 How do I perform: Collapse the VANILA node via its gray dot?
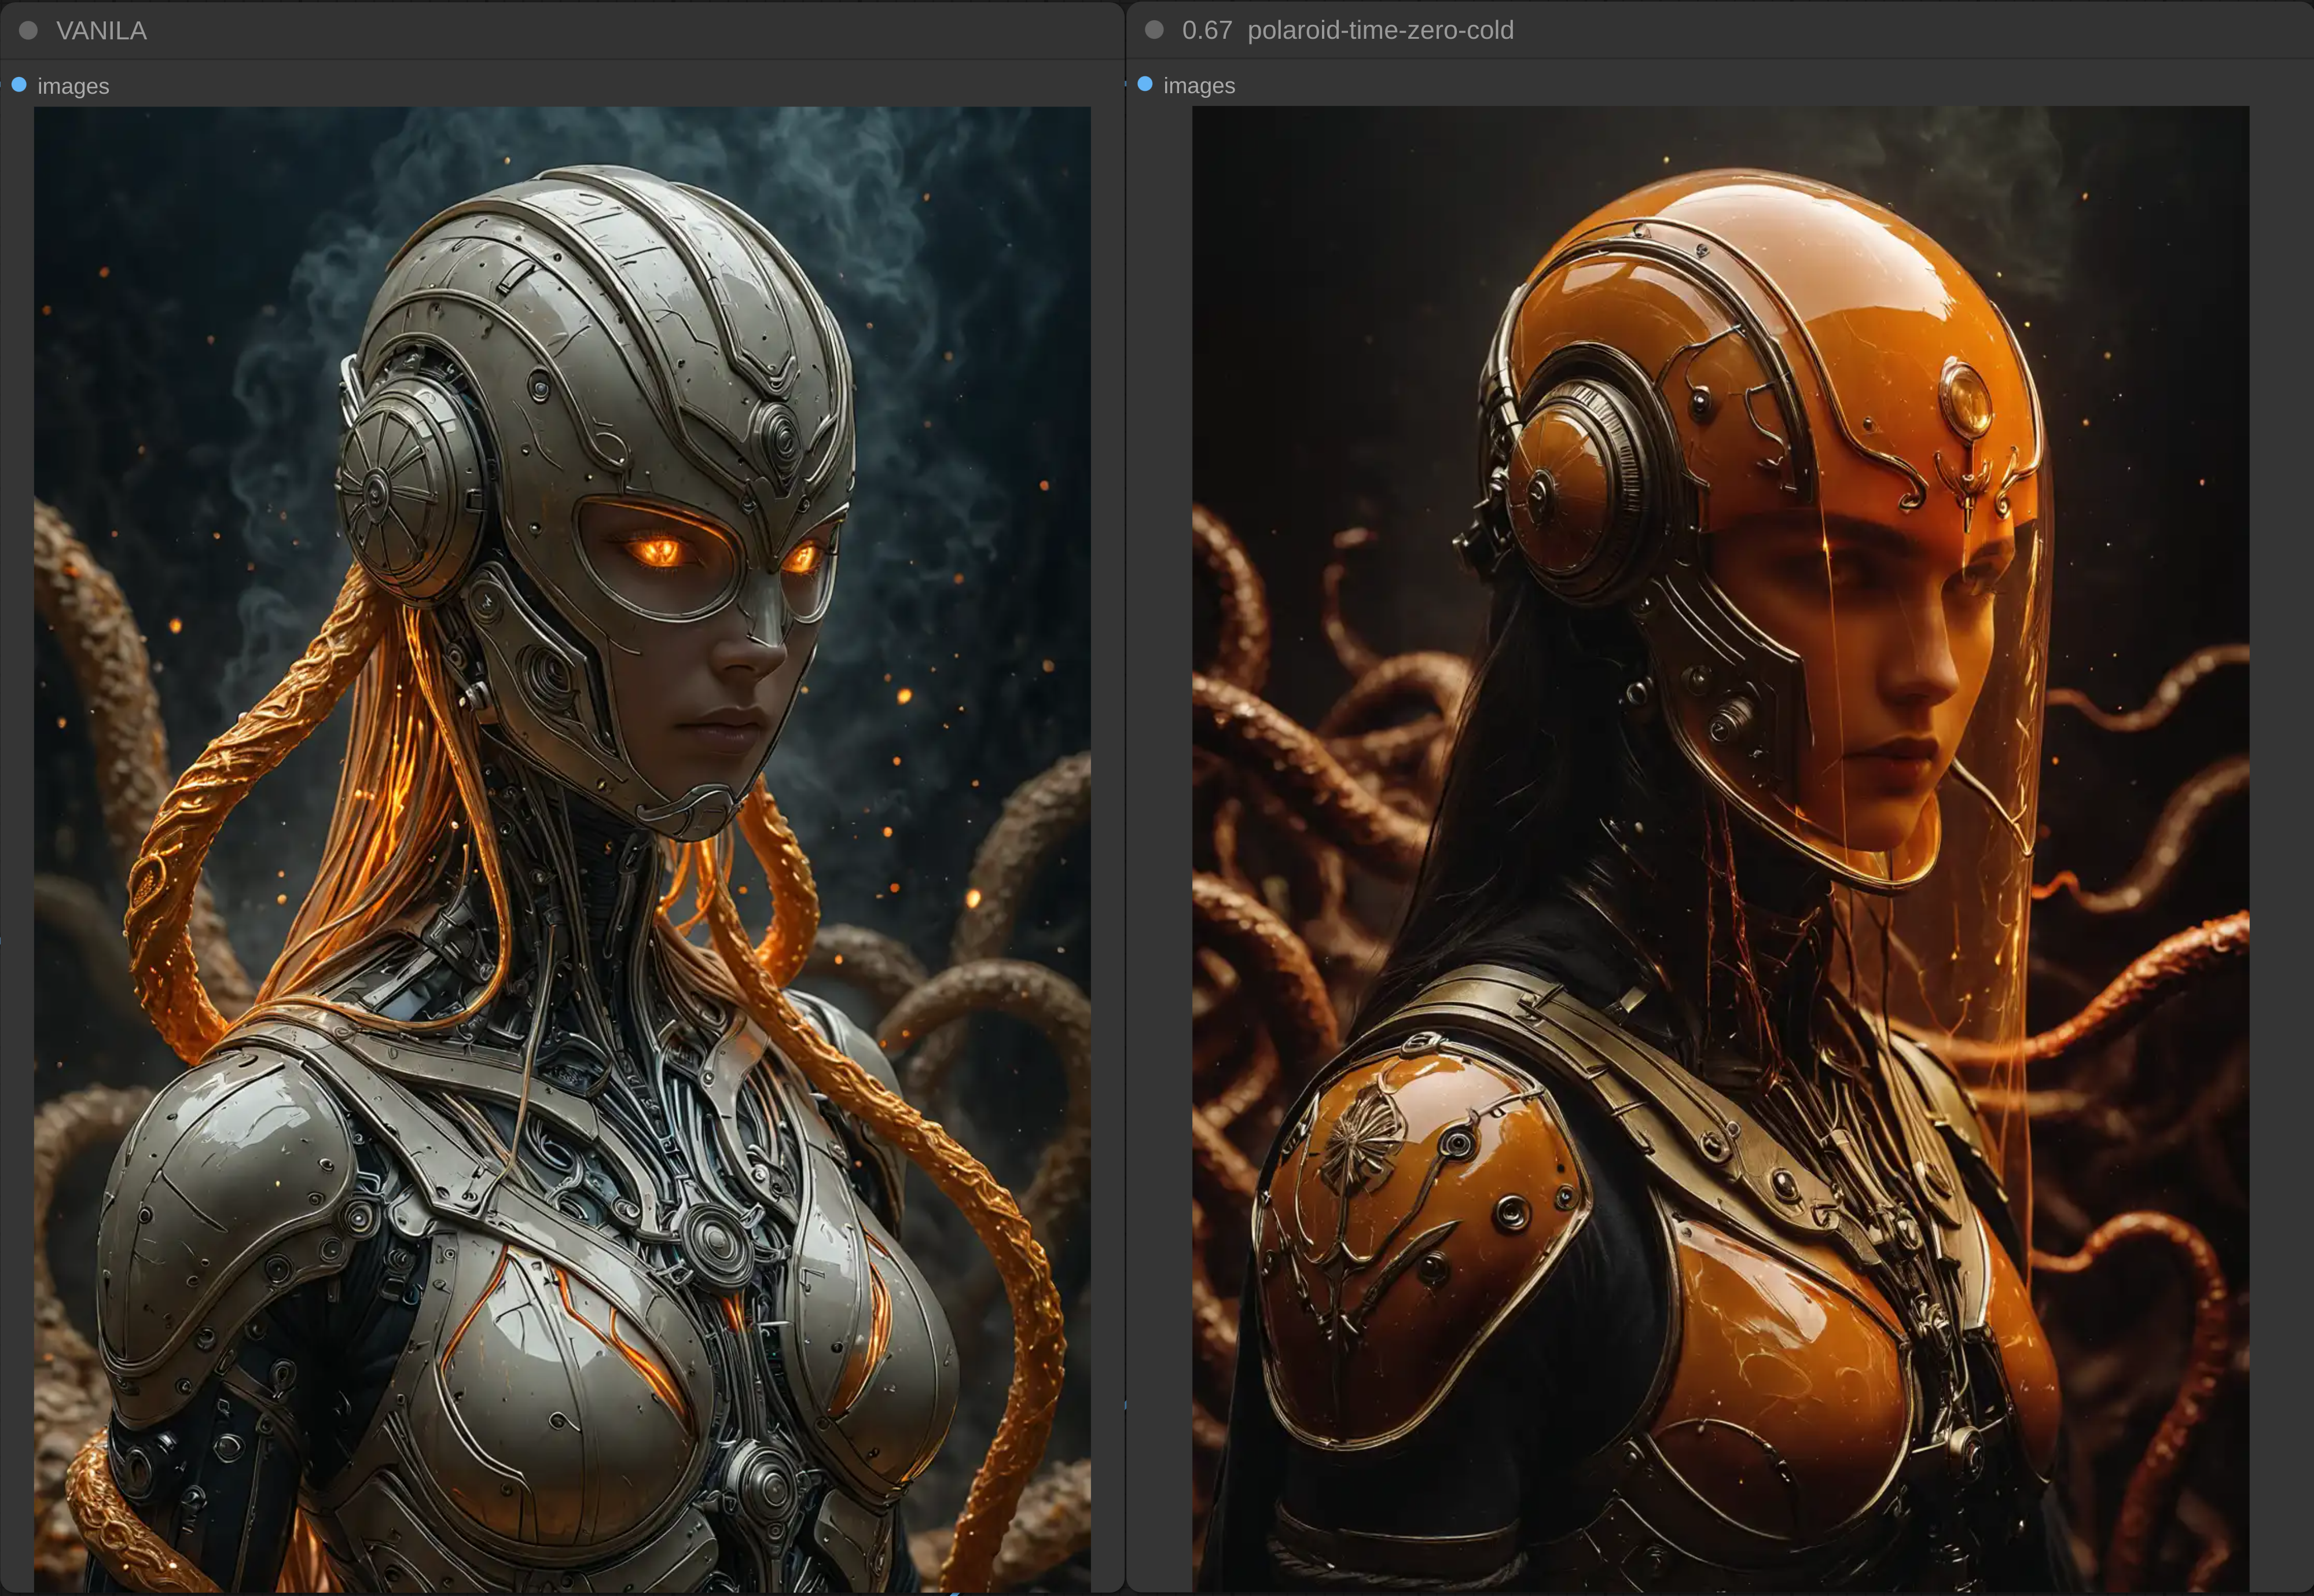coord(28,31)
